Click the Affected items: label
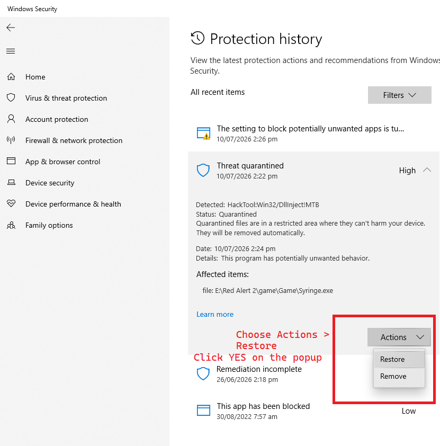Image resolution: width=440 pixels, height=446 pixels. pyautogui.click(x=222, y=274)
